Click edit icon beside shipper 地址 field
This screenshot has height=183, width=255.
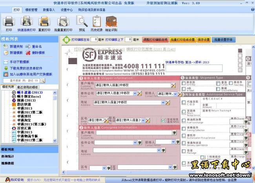pos(168,102)
